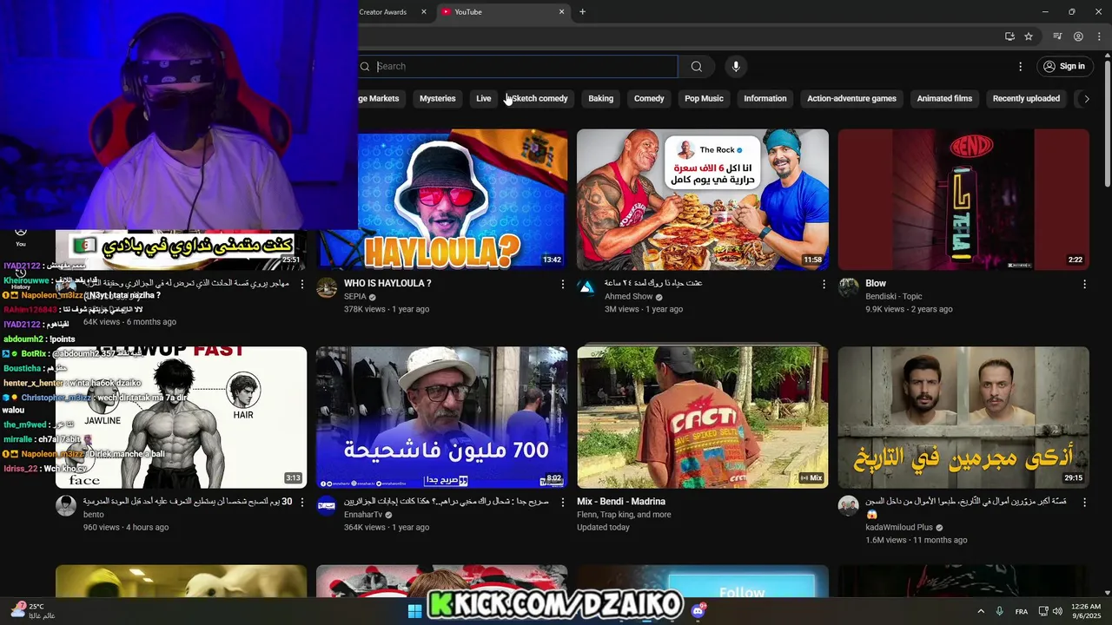Open Discord from the taskbar
1112x625 pixels.
(698, 611)
